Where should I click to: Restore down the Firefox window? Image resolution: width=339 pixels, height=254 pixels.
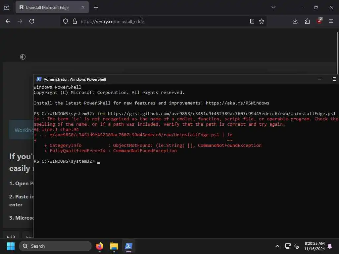(x=316, y=7)
